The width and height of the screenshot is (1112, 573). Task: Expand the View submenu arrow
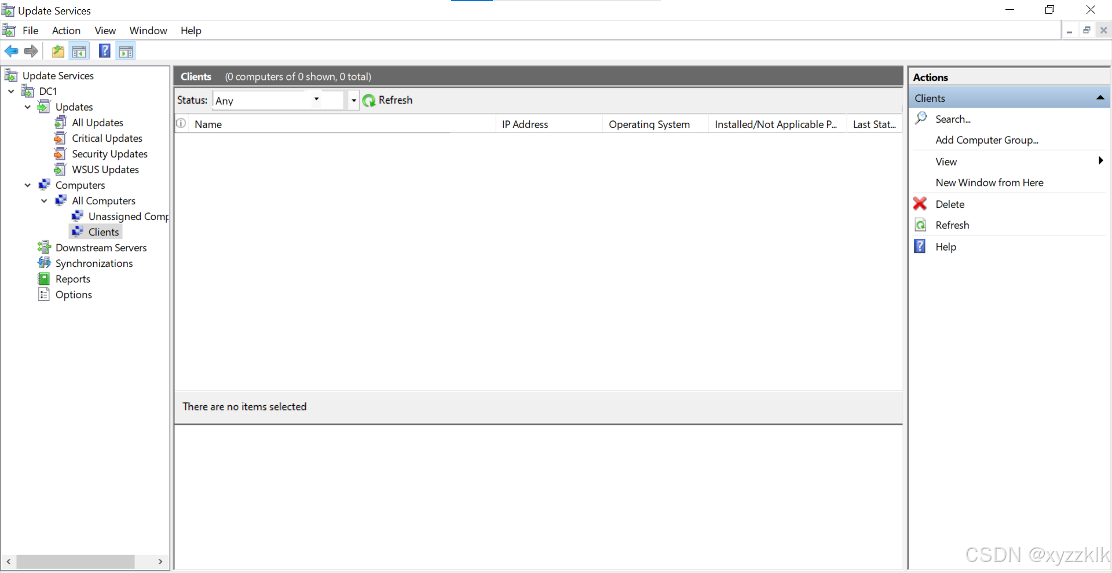[x=1100, y=161]
